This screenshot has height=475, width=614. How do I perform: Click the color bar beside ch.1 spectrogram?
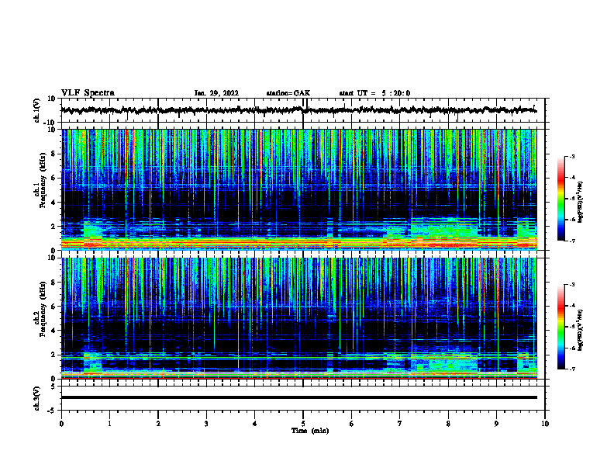(561, 199)
